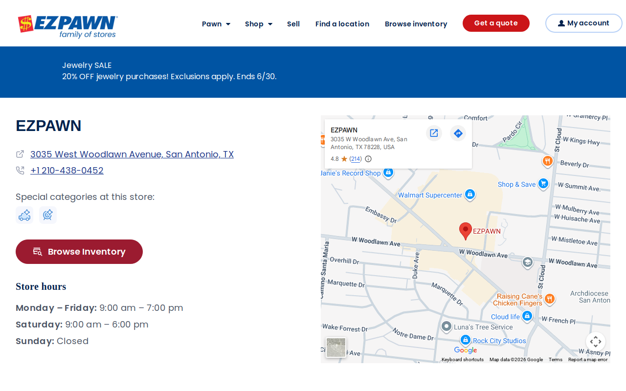Screen dimensions: 626x391
Task: Click the maroon Browse Inventory button
Action: pyautogui.click(x=79, y=252)
